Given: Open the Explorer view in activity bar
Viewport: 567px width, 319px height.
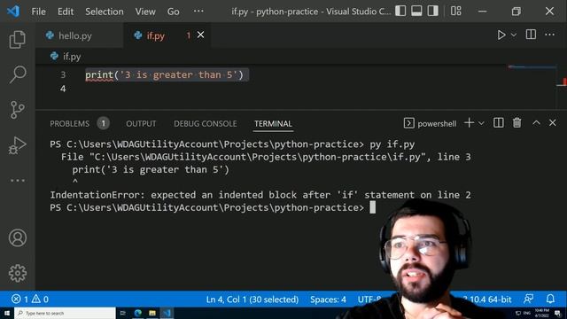Looking at the screenshot, I should [x=18, y=39].
